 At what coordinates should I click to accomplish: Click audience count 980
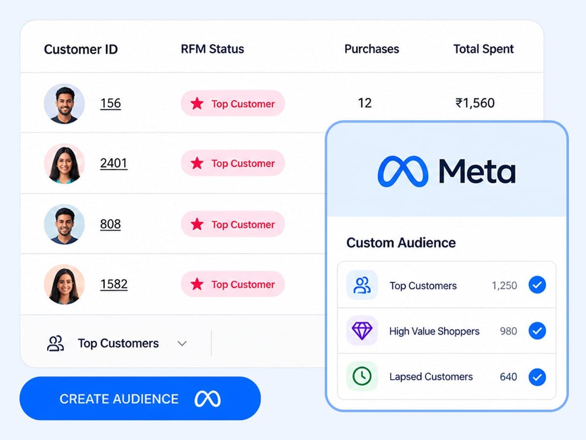point(508,331)
